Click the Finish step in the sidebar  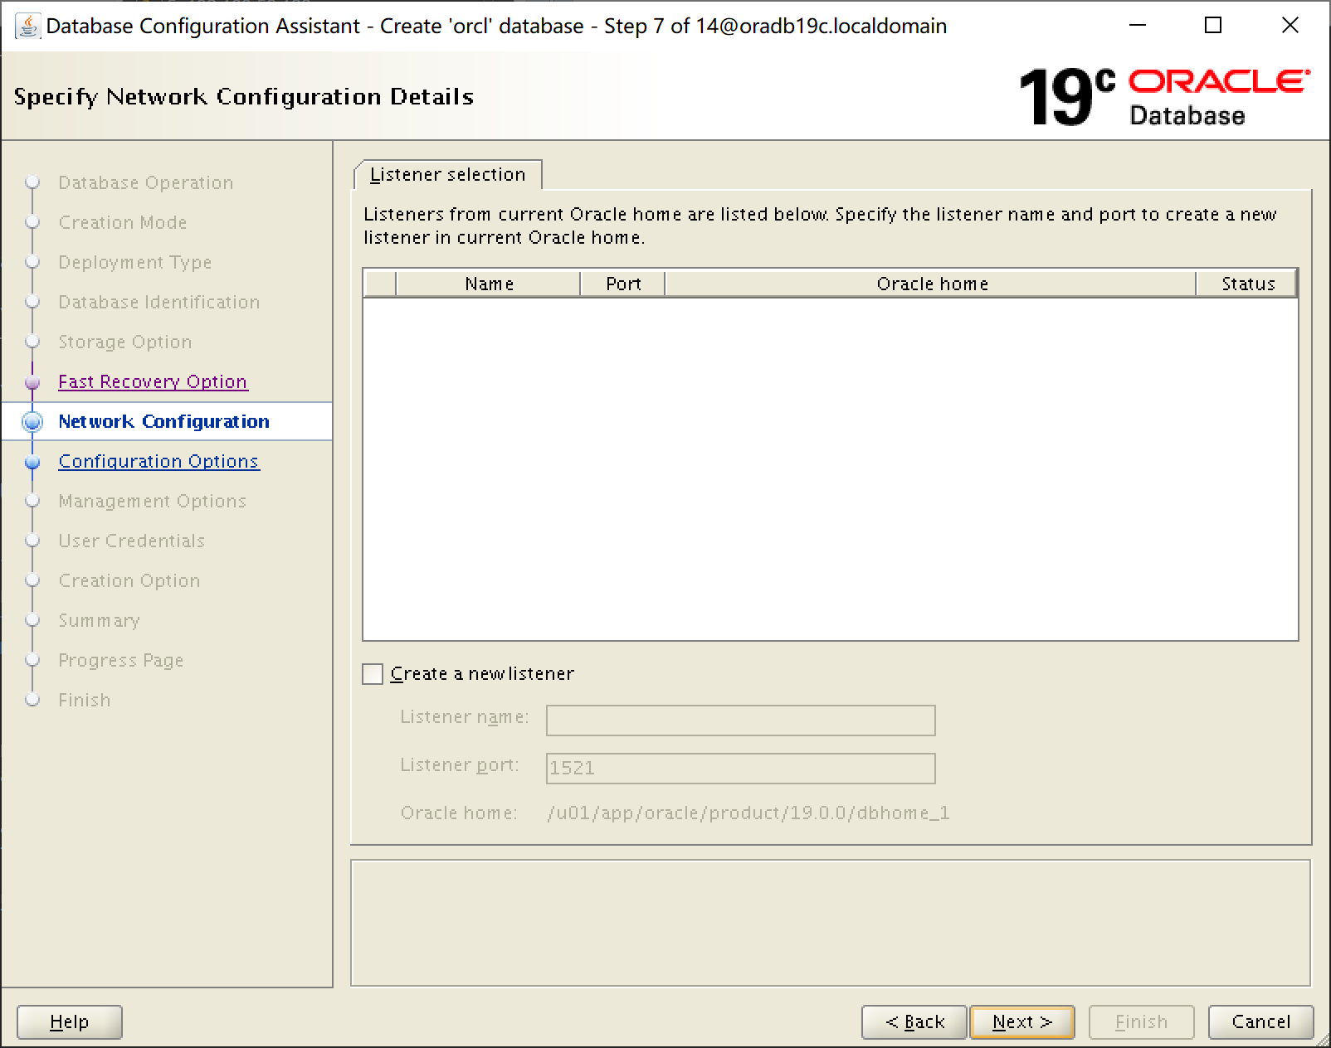tap(84, 700)
